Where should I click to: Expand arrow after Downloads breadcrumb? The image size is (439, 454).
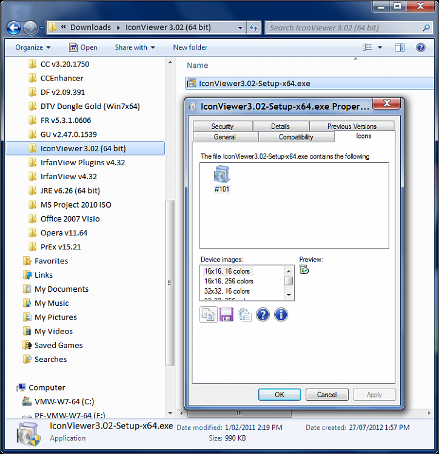[x=118, y=28]
